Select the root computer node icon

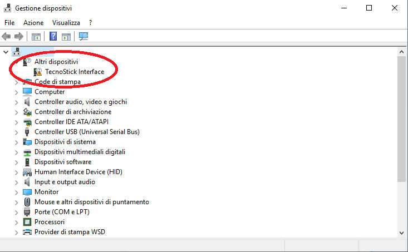click(x=17, y=52)
